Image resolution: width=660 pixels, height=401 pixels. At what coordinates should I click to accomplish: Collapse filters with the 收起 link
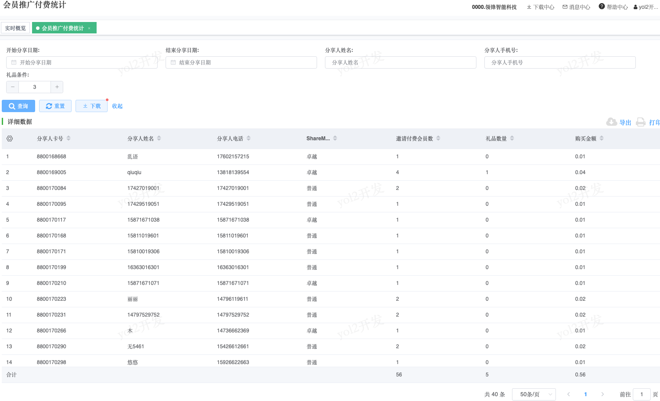coord(117,106)
